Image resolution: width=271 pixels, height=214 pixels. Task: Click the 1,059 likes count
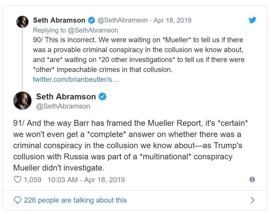click(33, 180)
